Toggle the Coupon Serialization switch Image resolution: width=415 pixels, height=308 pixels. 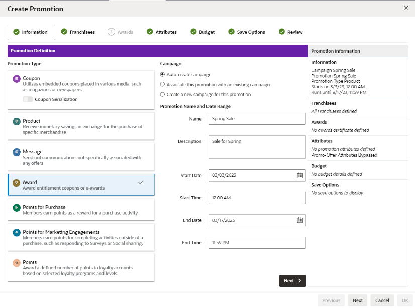(28, 99)
